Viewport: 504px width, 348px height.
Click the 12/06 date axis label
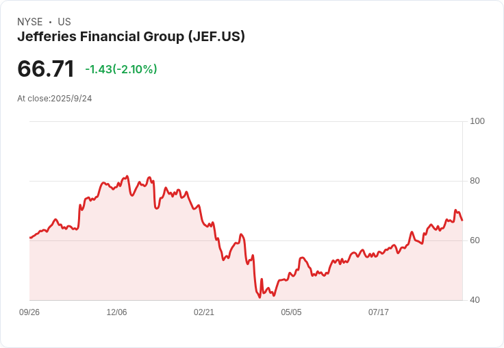point(116,312)
